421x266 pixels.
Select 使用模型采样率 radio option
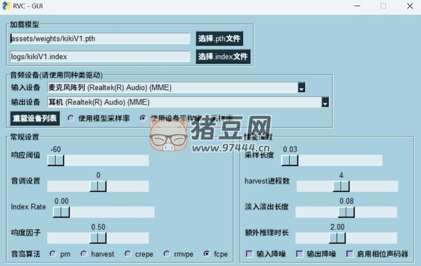[71, 118]
